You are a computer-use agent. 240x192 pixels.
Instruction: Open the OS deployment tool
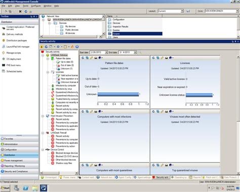click(12, 59)
